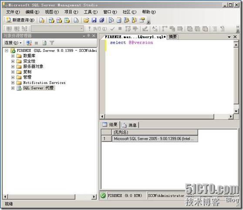Open the 项目 (Project) menu
This screenshot has height=210, width=243.
[x=71, y=12]
